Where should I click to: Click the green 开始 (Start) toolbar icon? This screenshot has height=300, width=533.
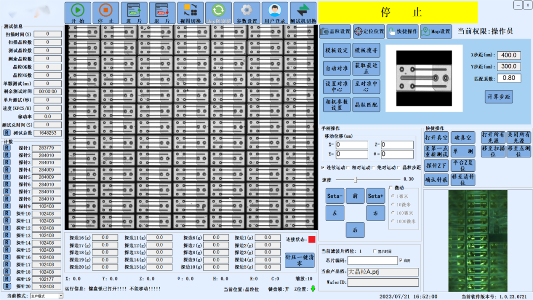click(x=78, y=13)
